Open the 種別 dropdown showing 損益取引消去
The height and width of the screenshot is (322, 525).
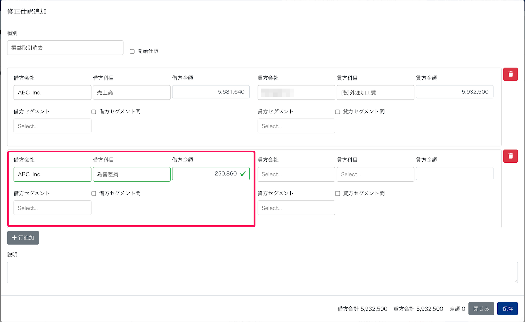(x=65, y=48)
